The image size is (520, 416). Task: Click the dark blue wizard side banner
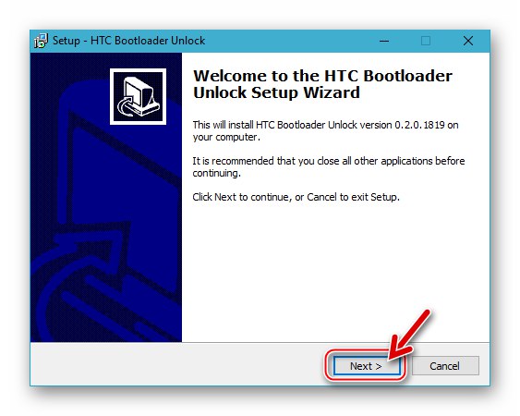click(x=106, y=197)
